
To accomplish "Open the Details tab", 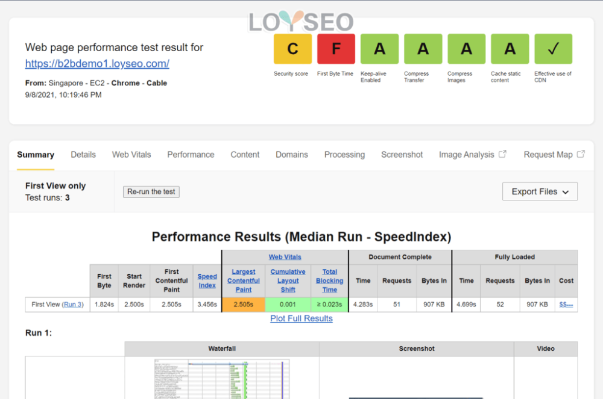I will coord(83,155).
